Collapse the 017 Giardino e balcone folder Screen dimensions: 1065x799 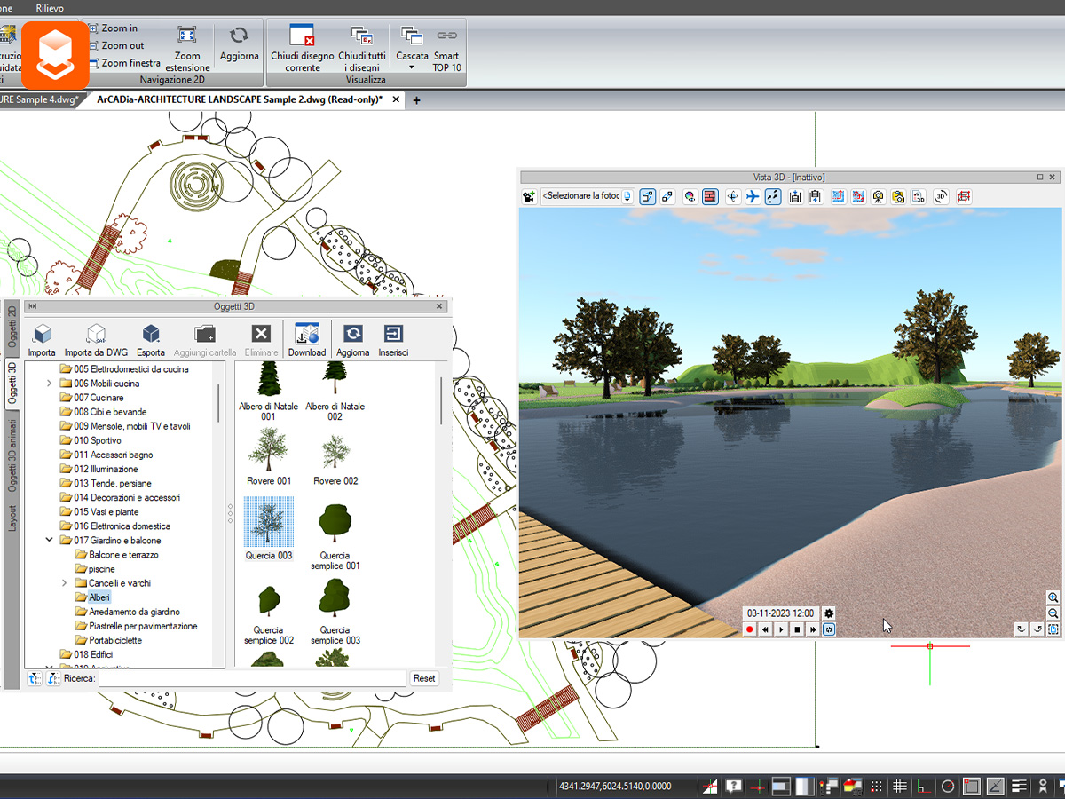[50, 540]
